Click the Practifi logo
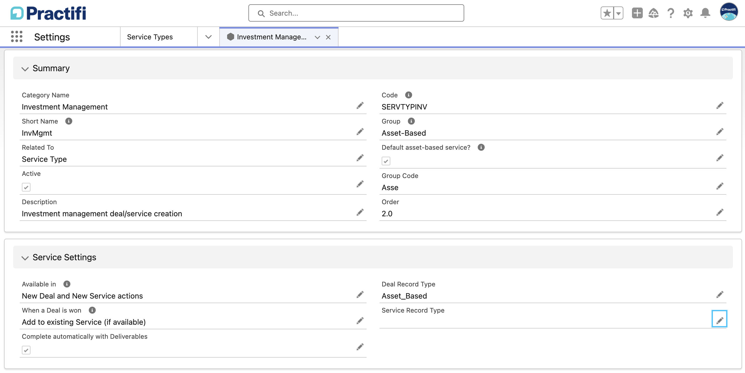This screenshot has width=745, height=373. pos(48,13)
